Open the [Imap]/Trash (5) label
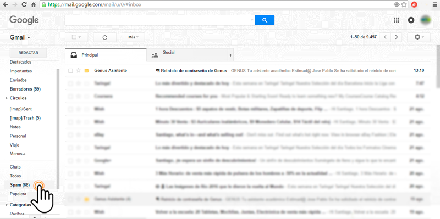Screen dimensions: 440x219 25,118
